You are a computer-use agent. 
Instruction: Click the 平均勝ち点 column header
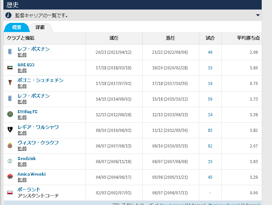pos(248,38)
